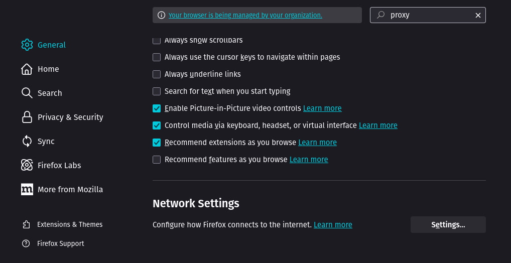511x263 pixels.
Task: Uncheck Recommend extensions as you browse
Action: (x=157, y=143)
